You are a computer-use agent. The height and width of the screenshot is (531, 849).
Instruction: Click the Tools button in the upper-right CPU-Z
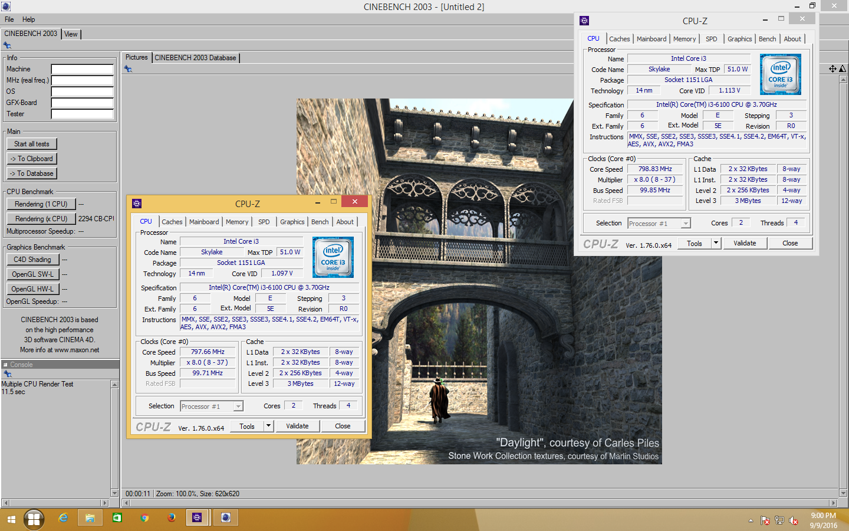point(695,243)
